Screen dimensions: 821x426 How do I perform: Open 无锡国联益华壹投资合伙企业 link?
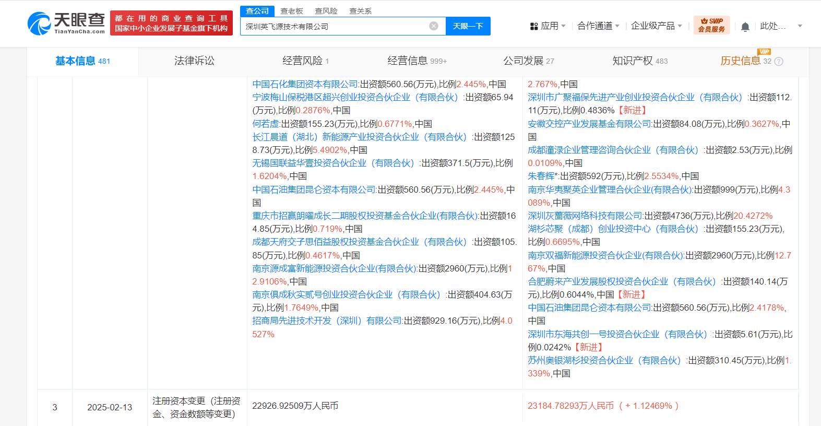pyautogui.click(x=333, y=163)
